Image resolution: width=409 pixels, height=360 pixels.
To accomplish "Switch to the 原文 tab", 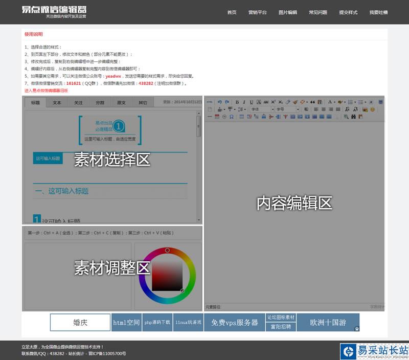I will pyautogui.click(x=121, y=102).
